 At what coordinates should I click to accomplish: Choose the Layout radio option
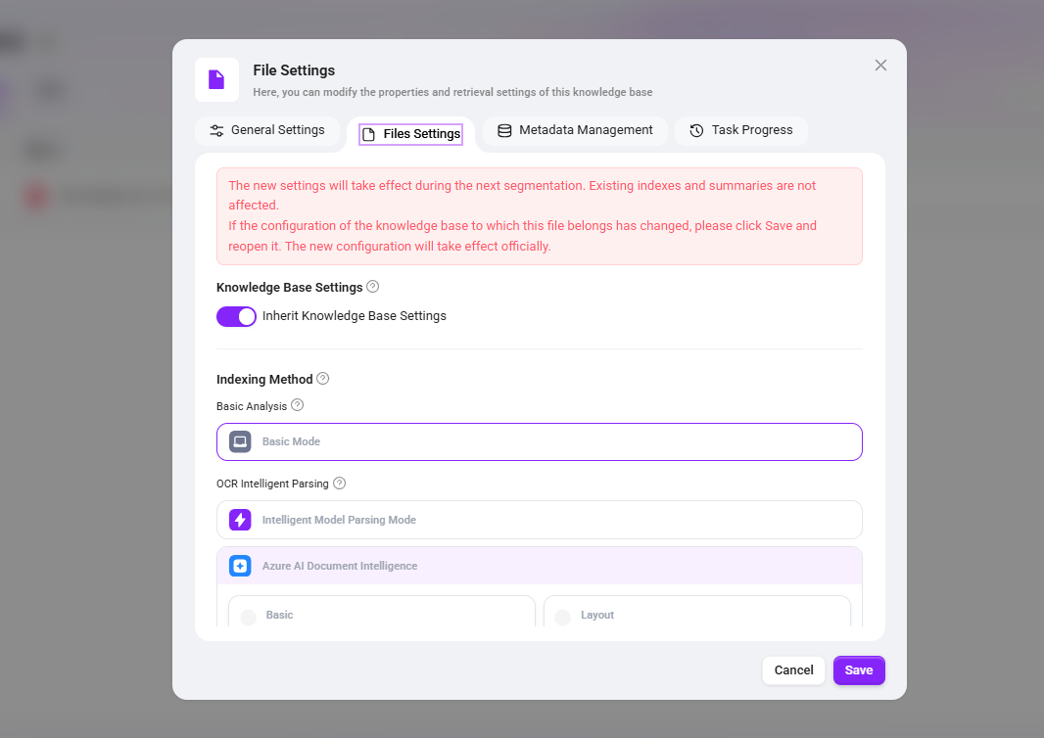click(562, 617)
